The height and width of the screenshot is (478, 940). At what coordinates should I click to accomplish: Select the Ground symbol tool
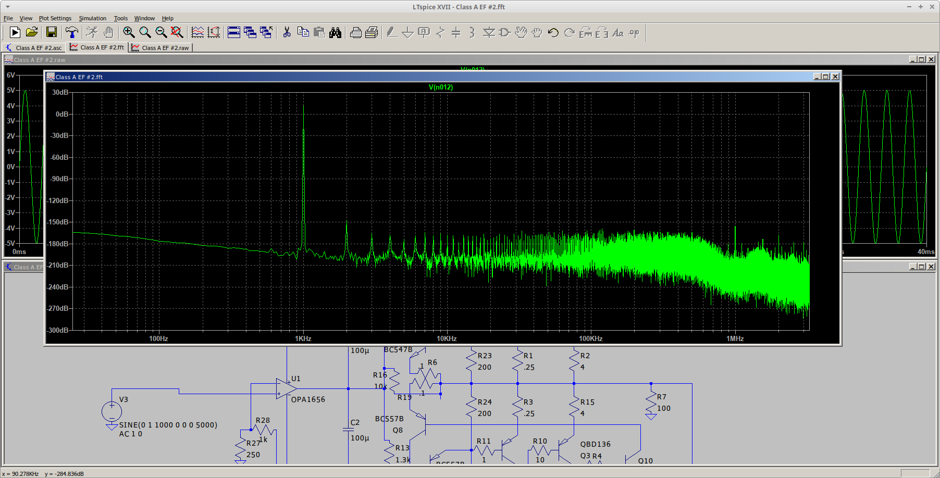click(x=408, y=32)
